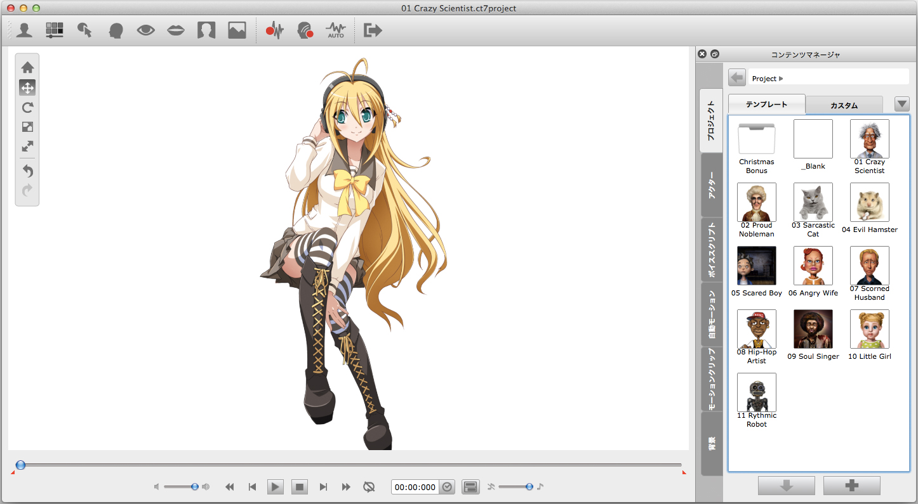Click the Content Manager grid icon
The image size is (918, 504).
[55, 30]
